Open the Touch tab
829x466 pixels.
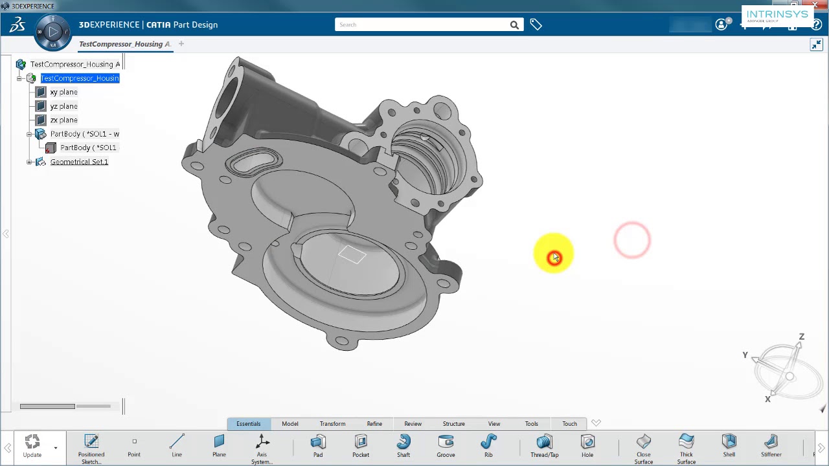[569, 424]
